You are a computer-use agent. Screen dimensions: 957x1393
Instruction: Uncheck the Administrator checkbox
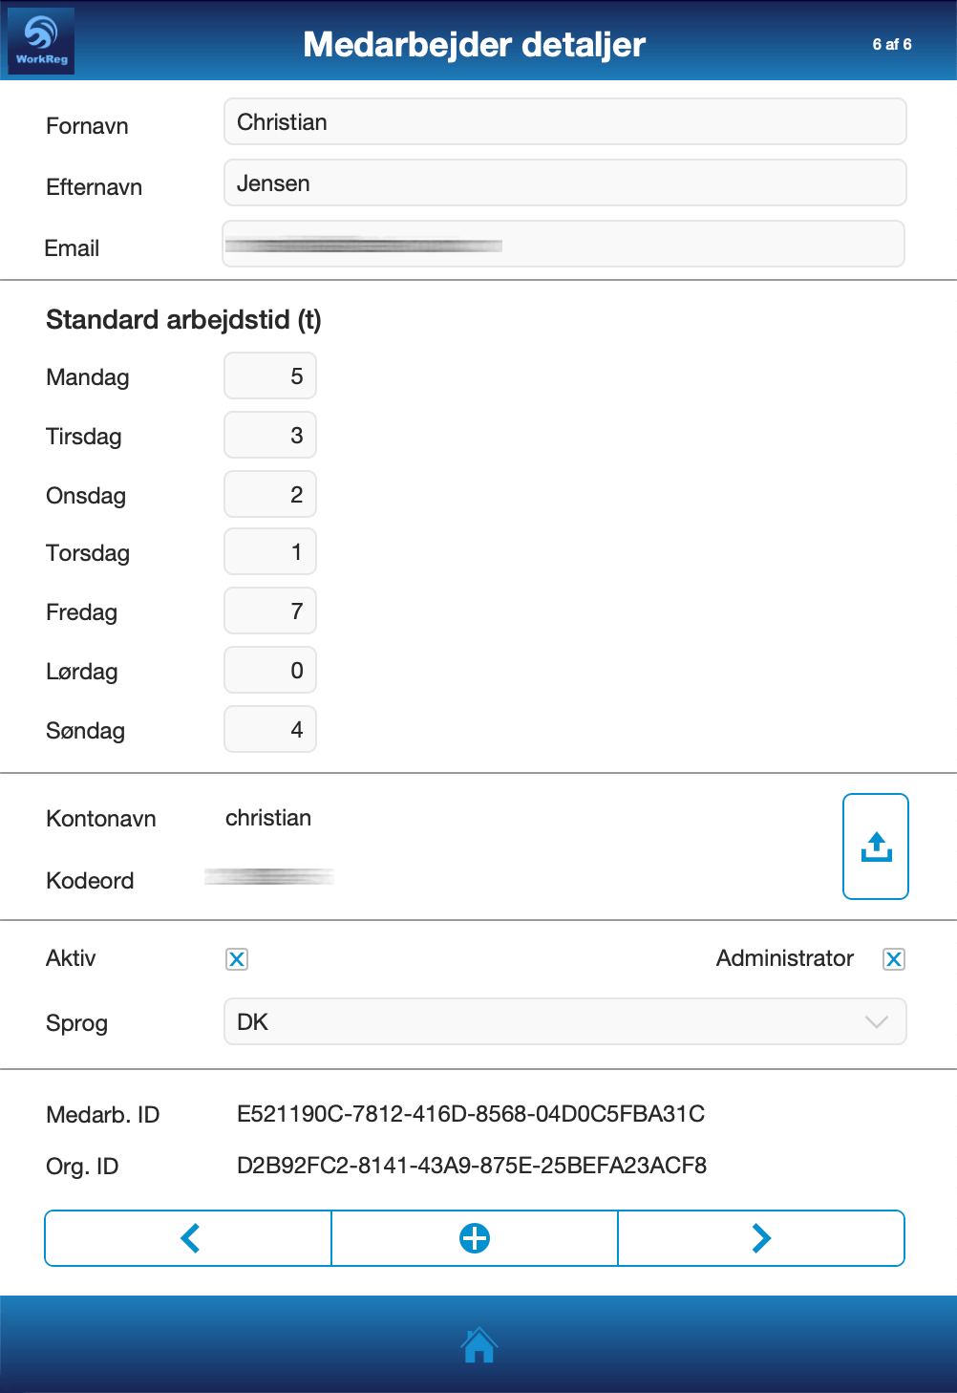pos(893,959)
